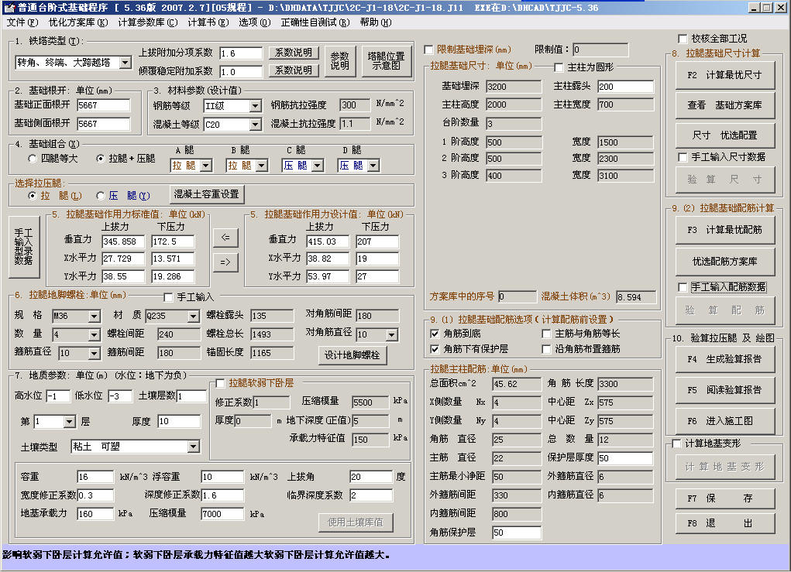Click the F3 计算最优配筋 button

pyautogui.click(x=725, y=230)
